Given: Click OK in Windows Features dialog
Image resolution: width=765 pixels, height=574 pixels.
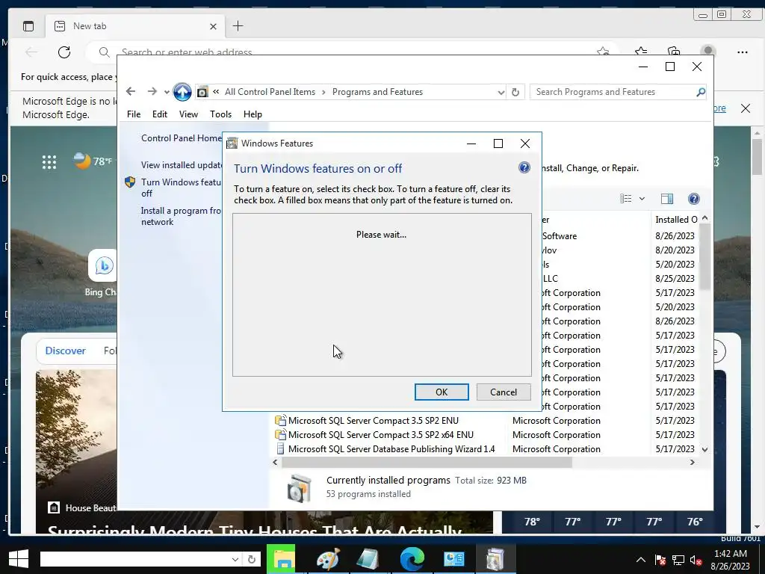Looking at the screenshot, I should (x=442, y=392).
